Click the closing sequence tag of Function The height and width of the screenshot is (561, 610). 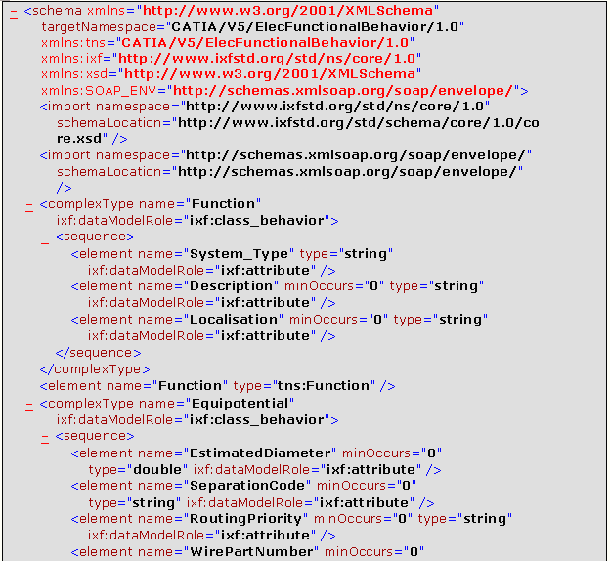click(x=98, y=353)
